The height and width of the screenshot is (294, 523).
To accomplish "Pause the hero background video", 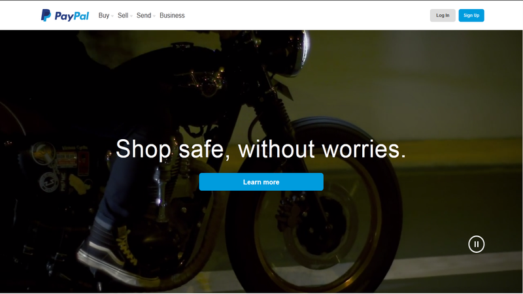I will point(477,244).
